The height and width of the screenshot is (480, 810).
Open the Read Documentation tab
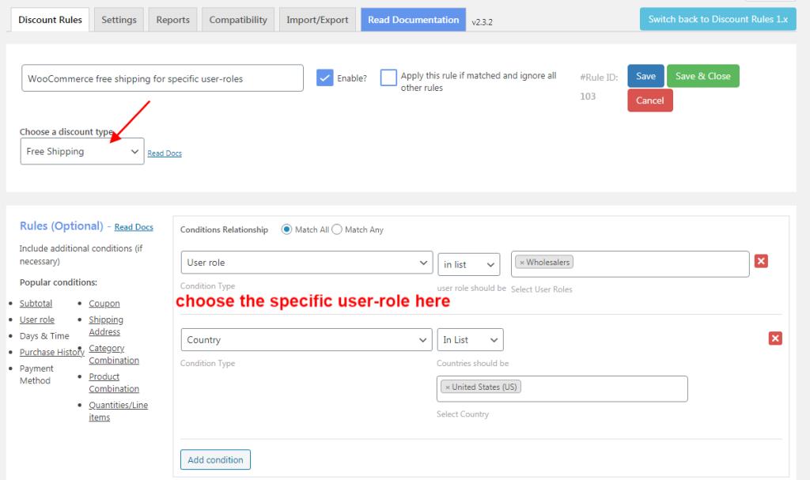coord(413,20)
